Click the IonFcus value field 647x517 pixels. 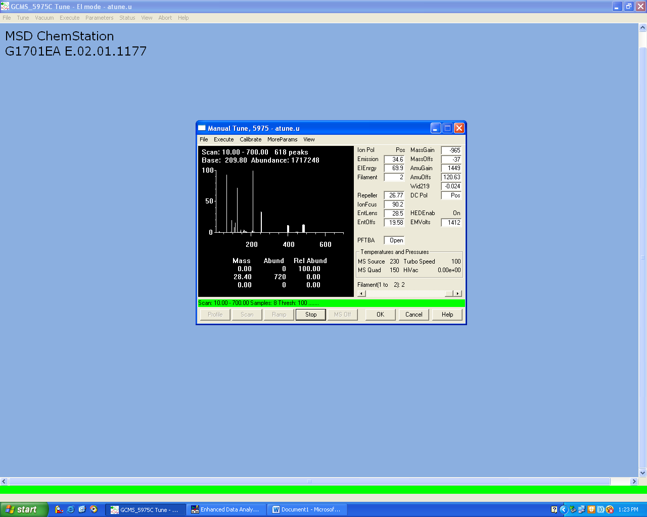coord(394,205)
